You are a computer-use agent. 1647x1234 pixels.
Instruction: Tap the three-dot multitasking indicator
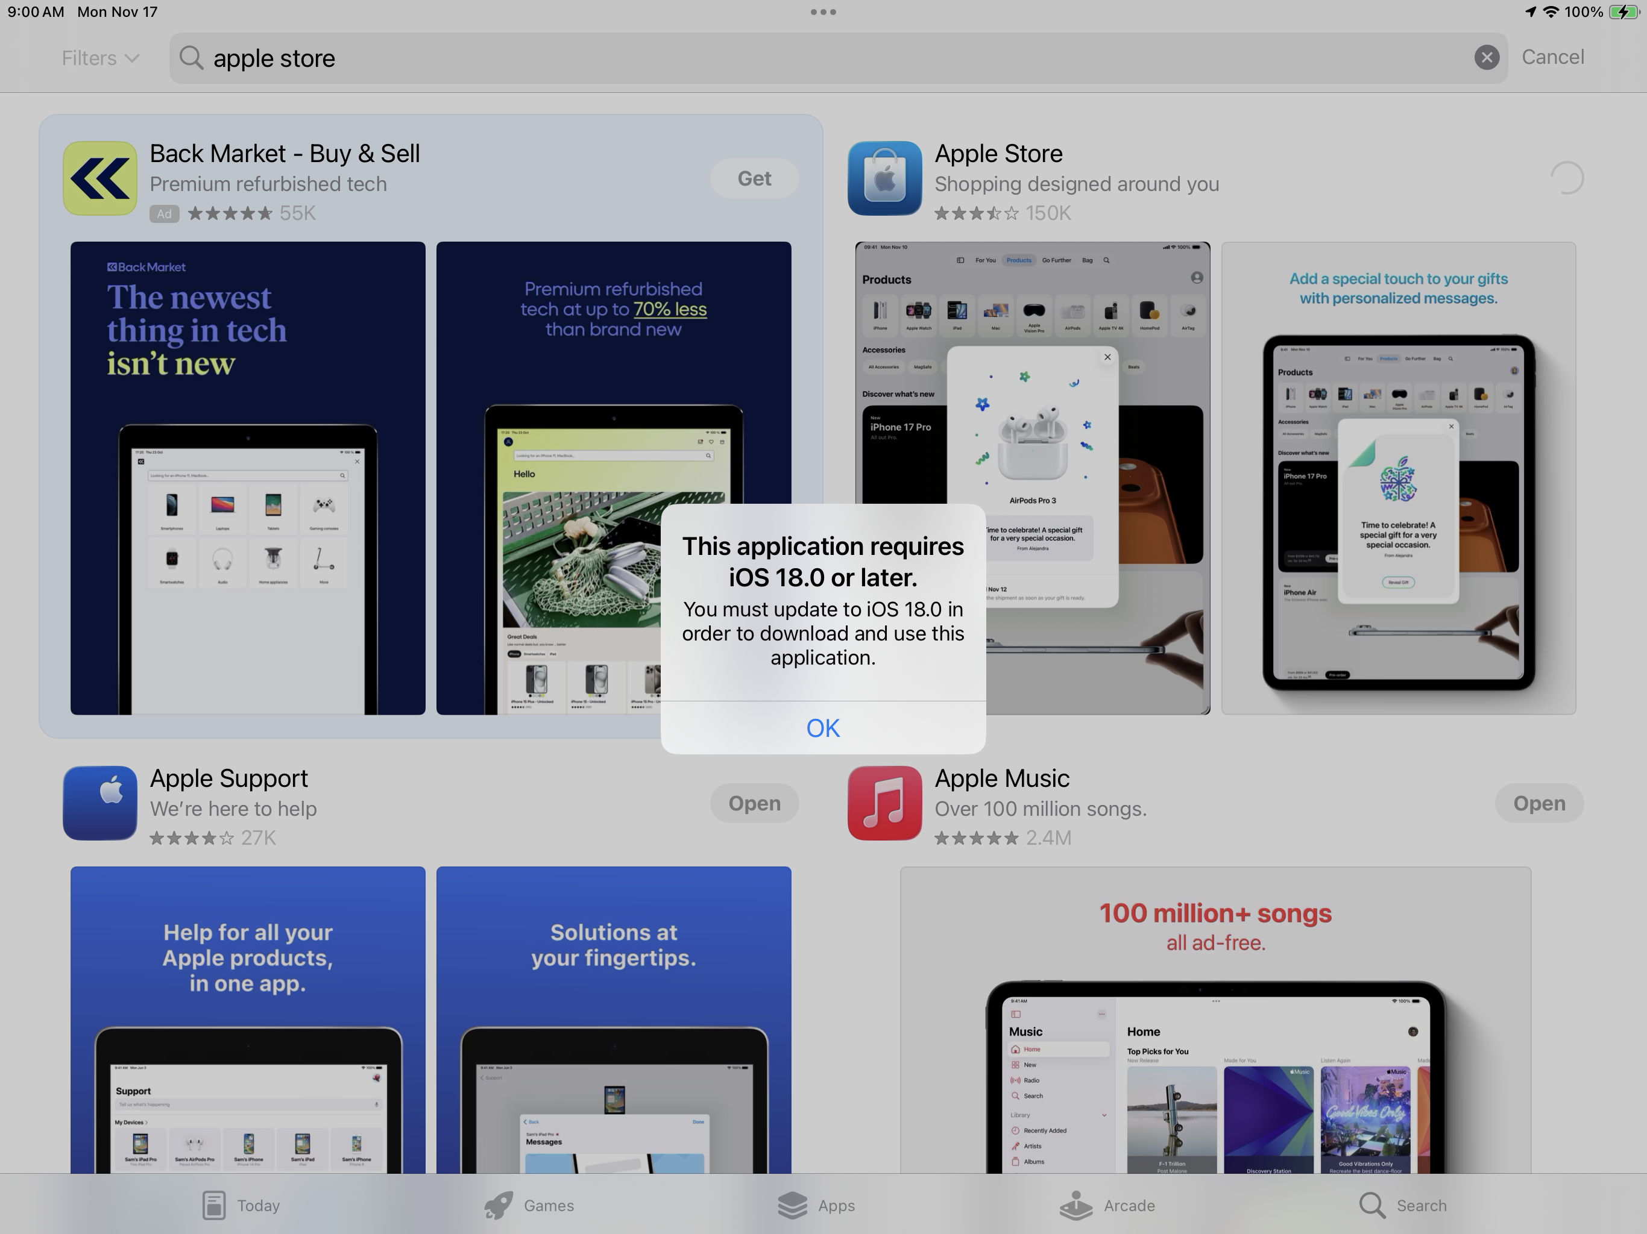tap(823, 12)
